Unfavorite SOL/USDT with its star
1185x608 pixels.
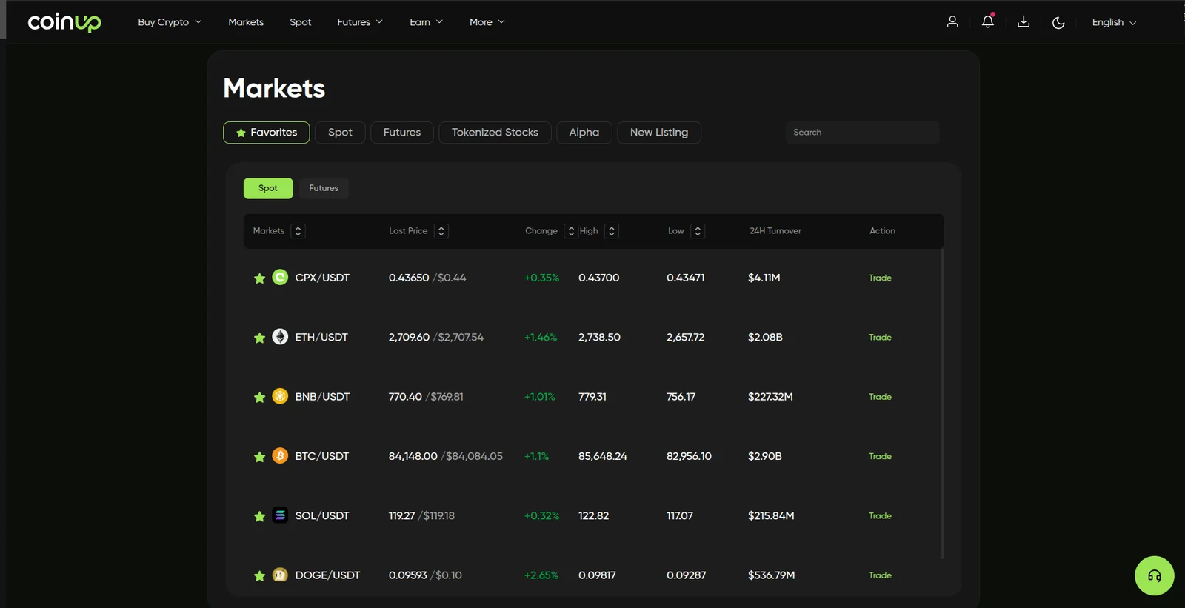pyautogui.click(x=259, y=516)
